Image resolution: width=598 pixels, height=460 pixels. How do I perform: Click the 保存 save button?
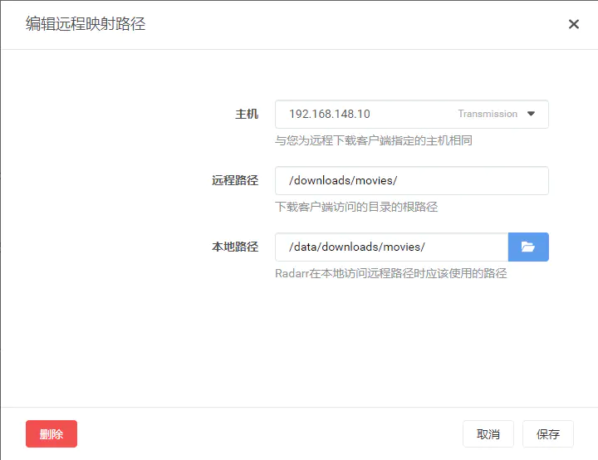click(x=547, y=433)
